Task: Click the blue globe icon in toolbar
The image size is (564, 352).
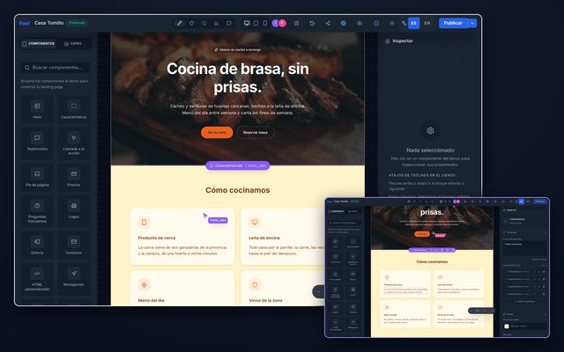Action: (344, 24)
